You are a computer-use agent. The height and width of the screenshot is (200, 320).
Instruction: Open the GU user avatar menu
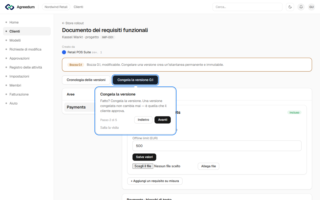pyautogui.click(x=311, y=7)
